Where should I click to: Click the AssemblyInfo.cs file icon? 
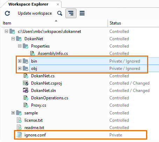pyautogui.click(x=32, y=54)
